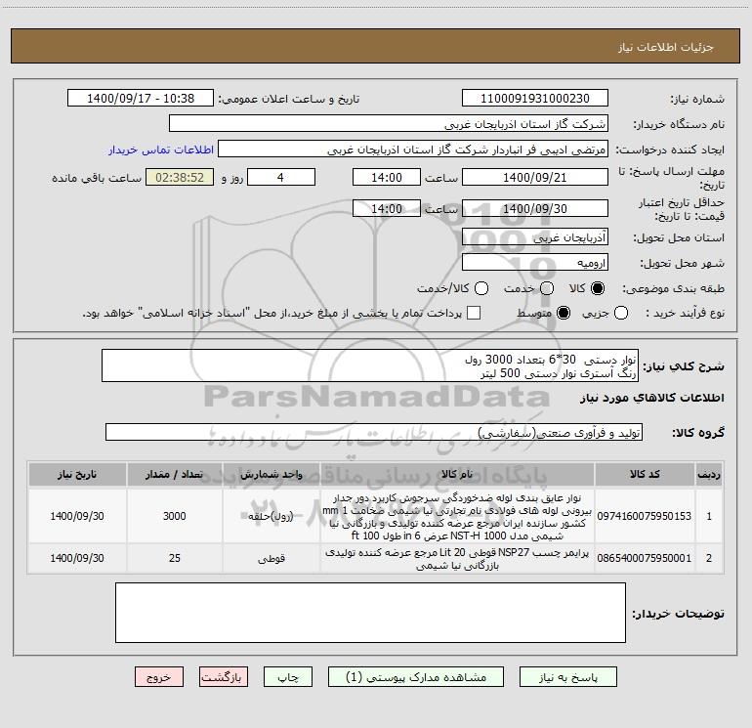Click the general need description text box
Viewport: 752px width, 728px height.
point(370,365)
